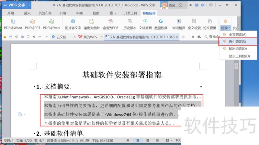
Task: Switch to 章节 ribbon tab
Action: coord(113,13)
